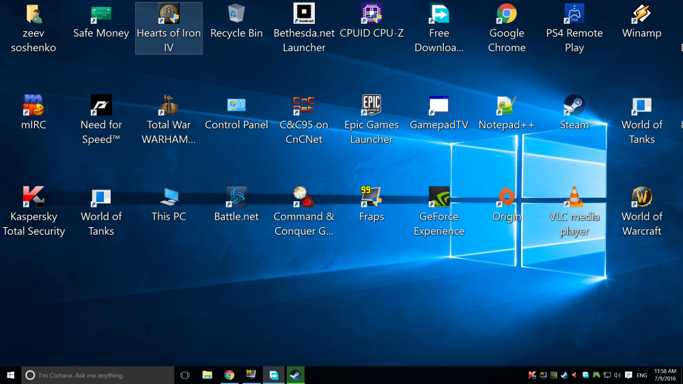Select the Fraps desktop shortcut

(372, 205)
